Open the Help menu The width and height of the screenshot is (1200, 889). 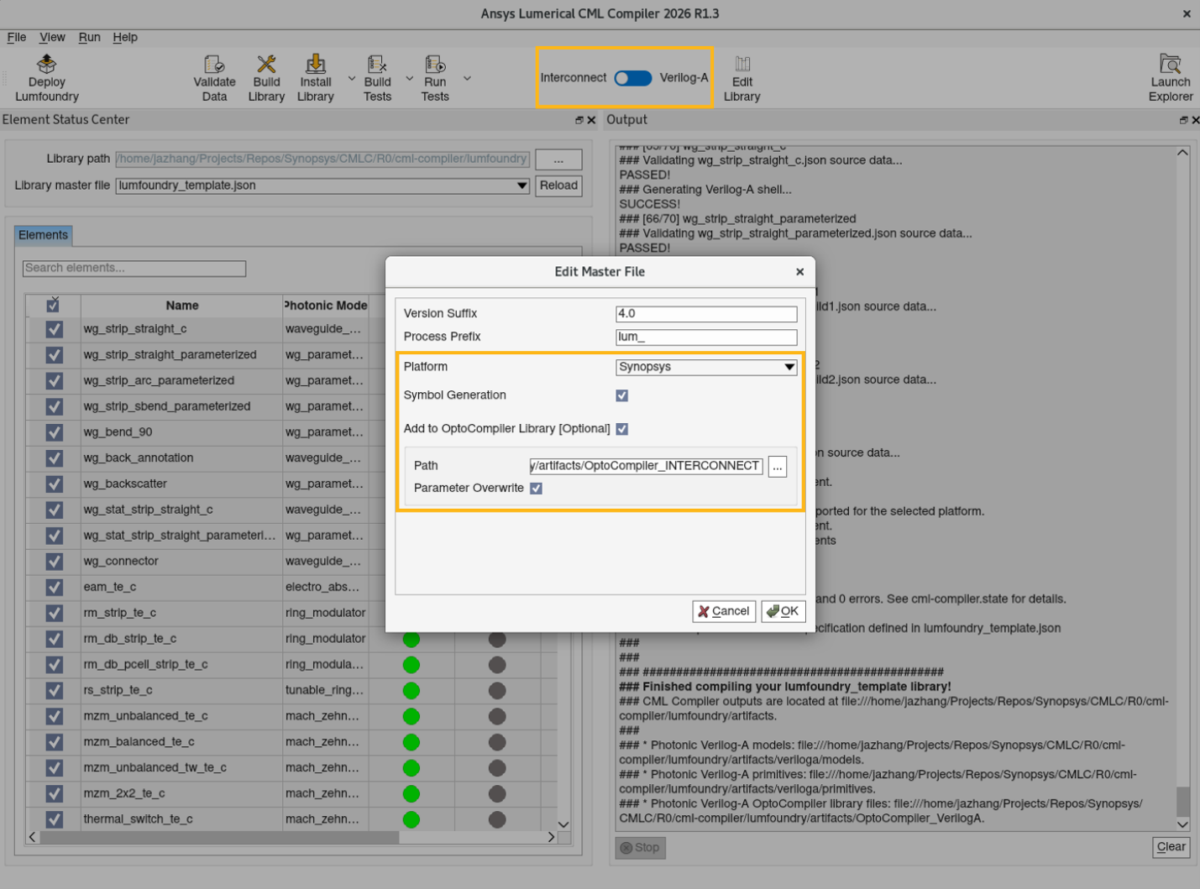pos(125,37)
